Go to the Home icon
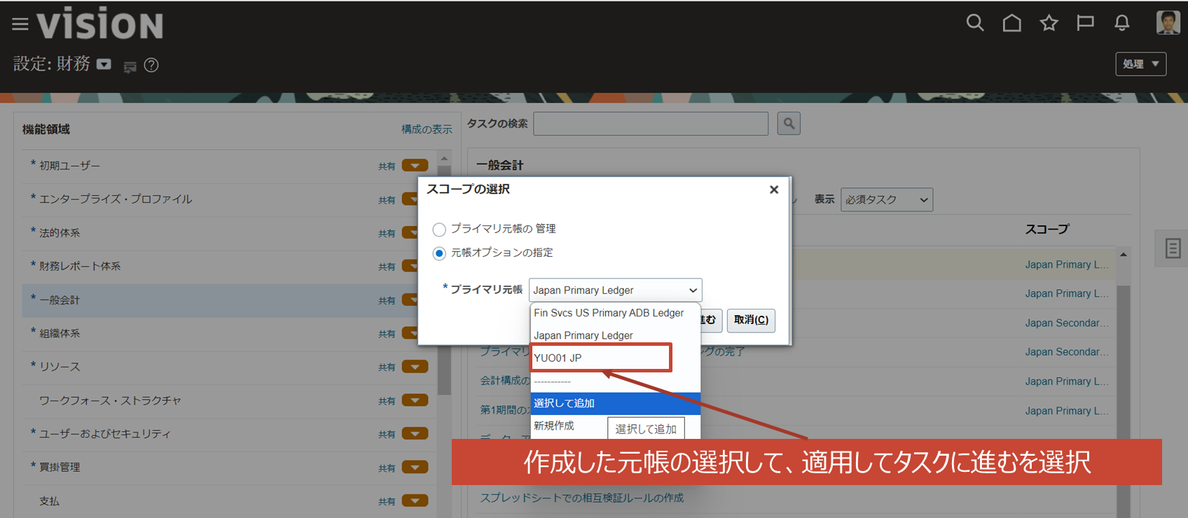 (1011, 23)
